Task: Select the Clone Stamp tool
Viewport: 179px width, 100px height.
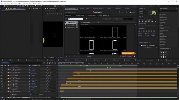Action: [33, 6]
